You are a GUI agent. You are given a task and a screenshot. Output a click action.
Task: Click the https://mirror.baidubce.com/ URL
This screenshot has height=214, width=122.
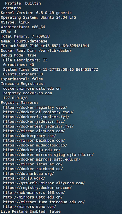point(34,140)
